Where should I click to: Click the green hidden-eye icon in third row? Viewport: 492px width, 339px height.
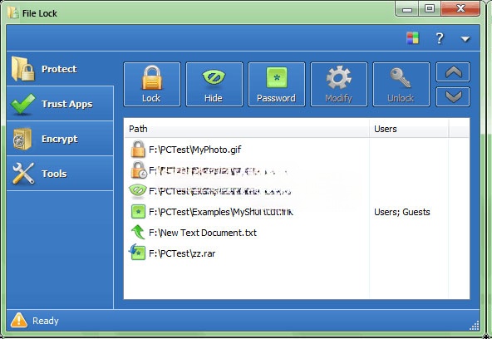click(138, 190)
